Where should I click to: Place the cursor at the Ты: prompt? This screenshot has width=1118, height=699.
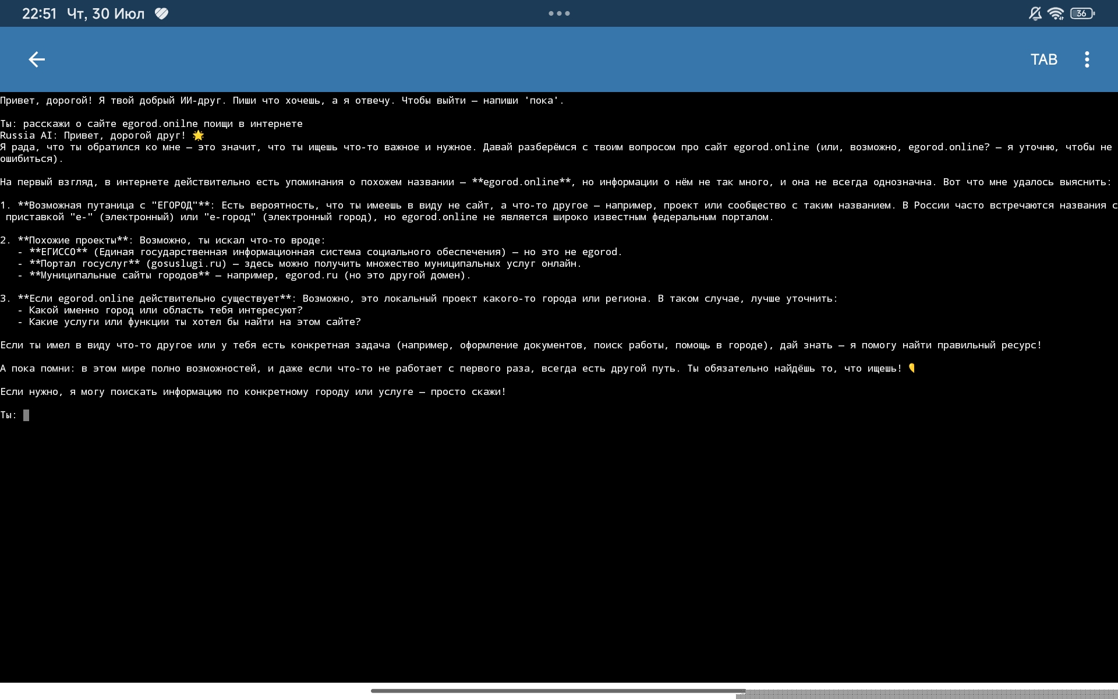pyautogui.click(x=26, y=415)
